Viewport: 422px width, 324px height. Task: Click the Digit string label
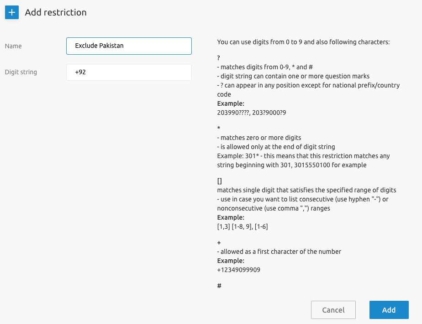coord(21,72)
